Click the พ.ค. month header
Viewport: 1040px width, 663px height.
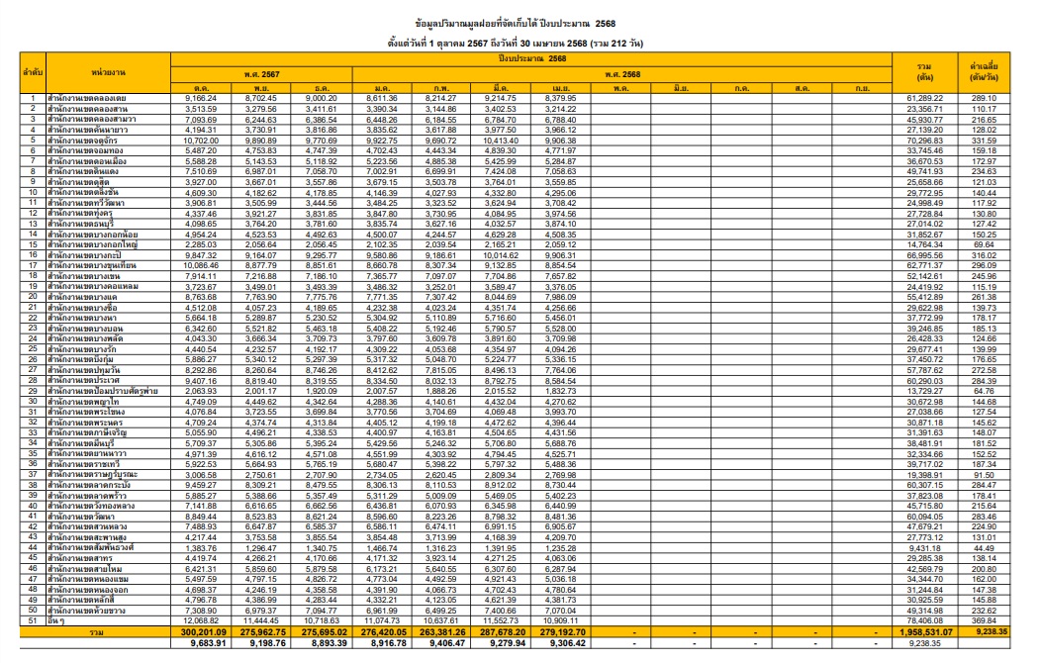tap(620, 87)
